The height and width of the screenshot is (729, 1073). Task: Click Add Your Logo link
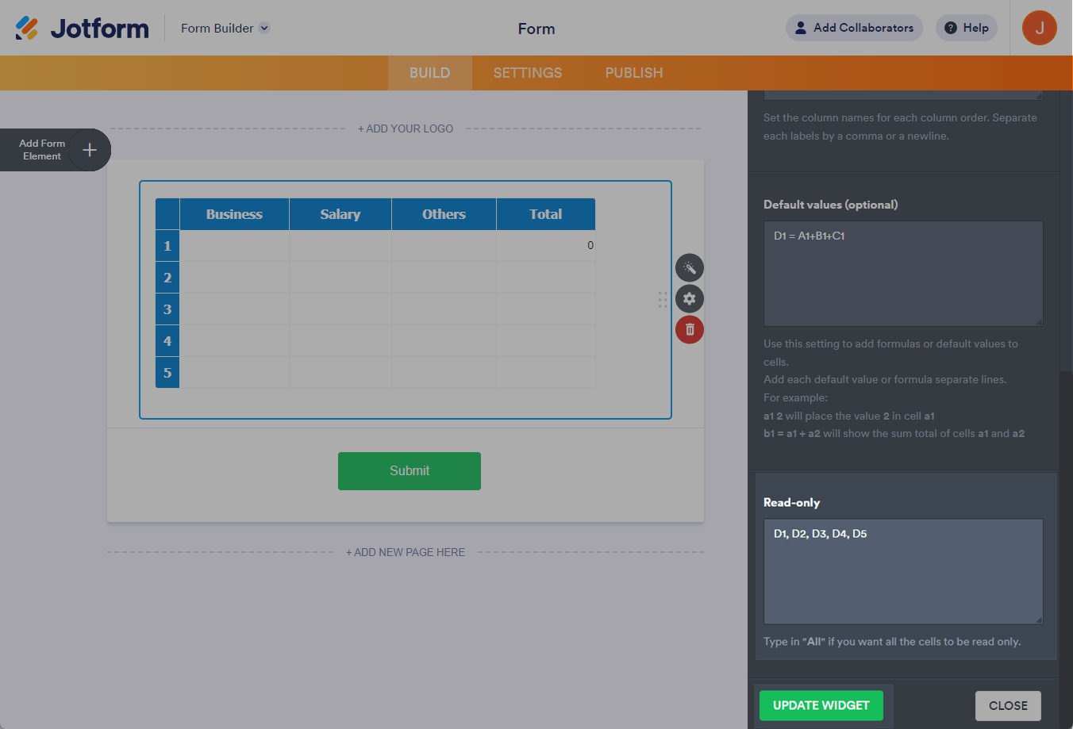click(x=406, y=129)
